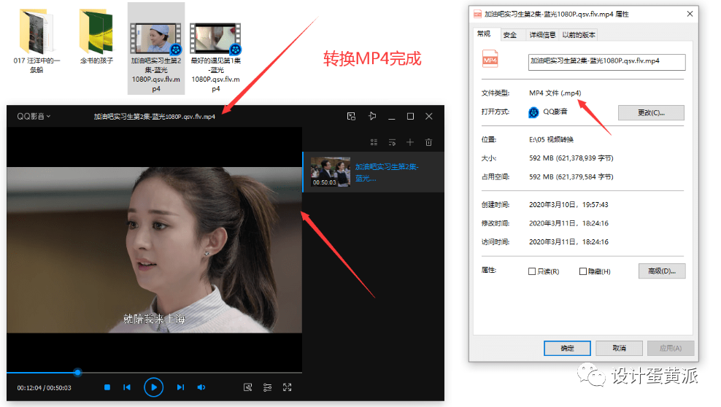Pin QQ影音 window on top

[372, 116]
